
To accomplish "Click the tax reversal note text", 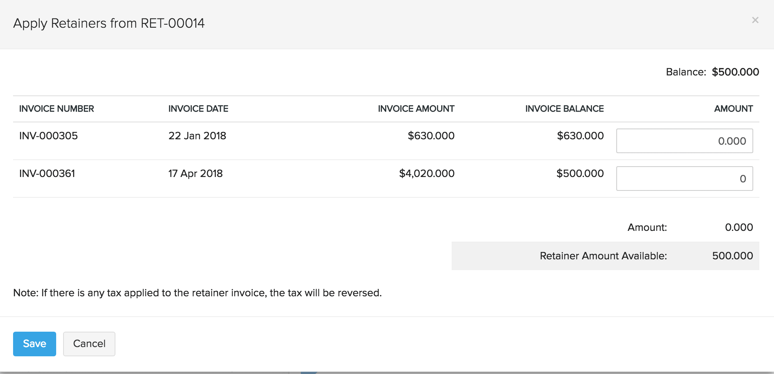I will click(197, 292).
